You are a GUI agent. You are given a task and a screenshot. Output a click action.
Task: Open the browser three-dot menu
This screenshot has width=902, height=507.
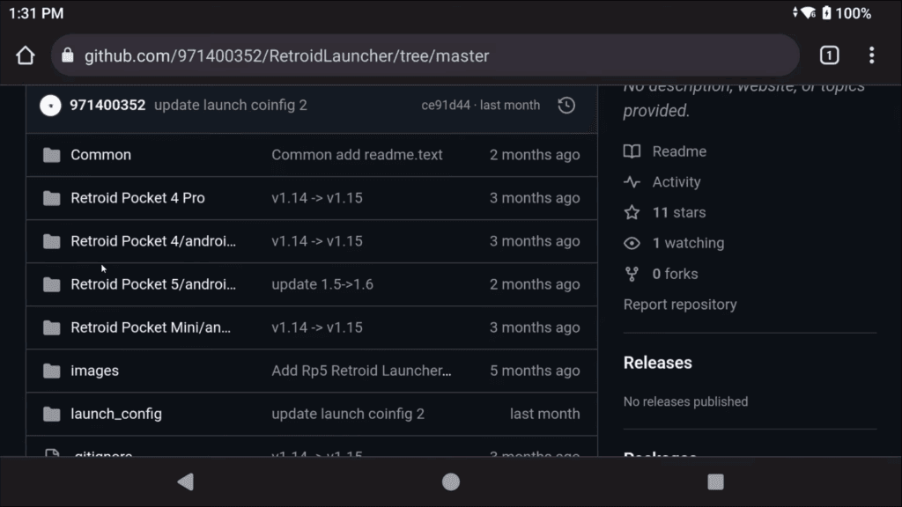[x=871, y=55]
